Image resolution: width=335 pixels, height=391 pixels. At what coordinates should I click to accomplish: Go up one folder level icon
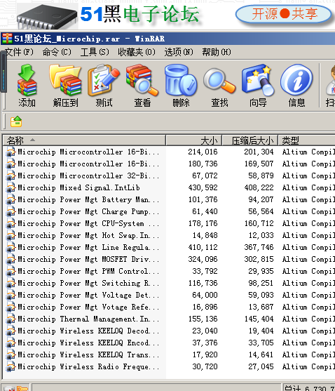[16, 121]
